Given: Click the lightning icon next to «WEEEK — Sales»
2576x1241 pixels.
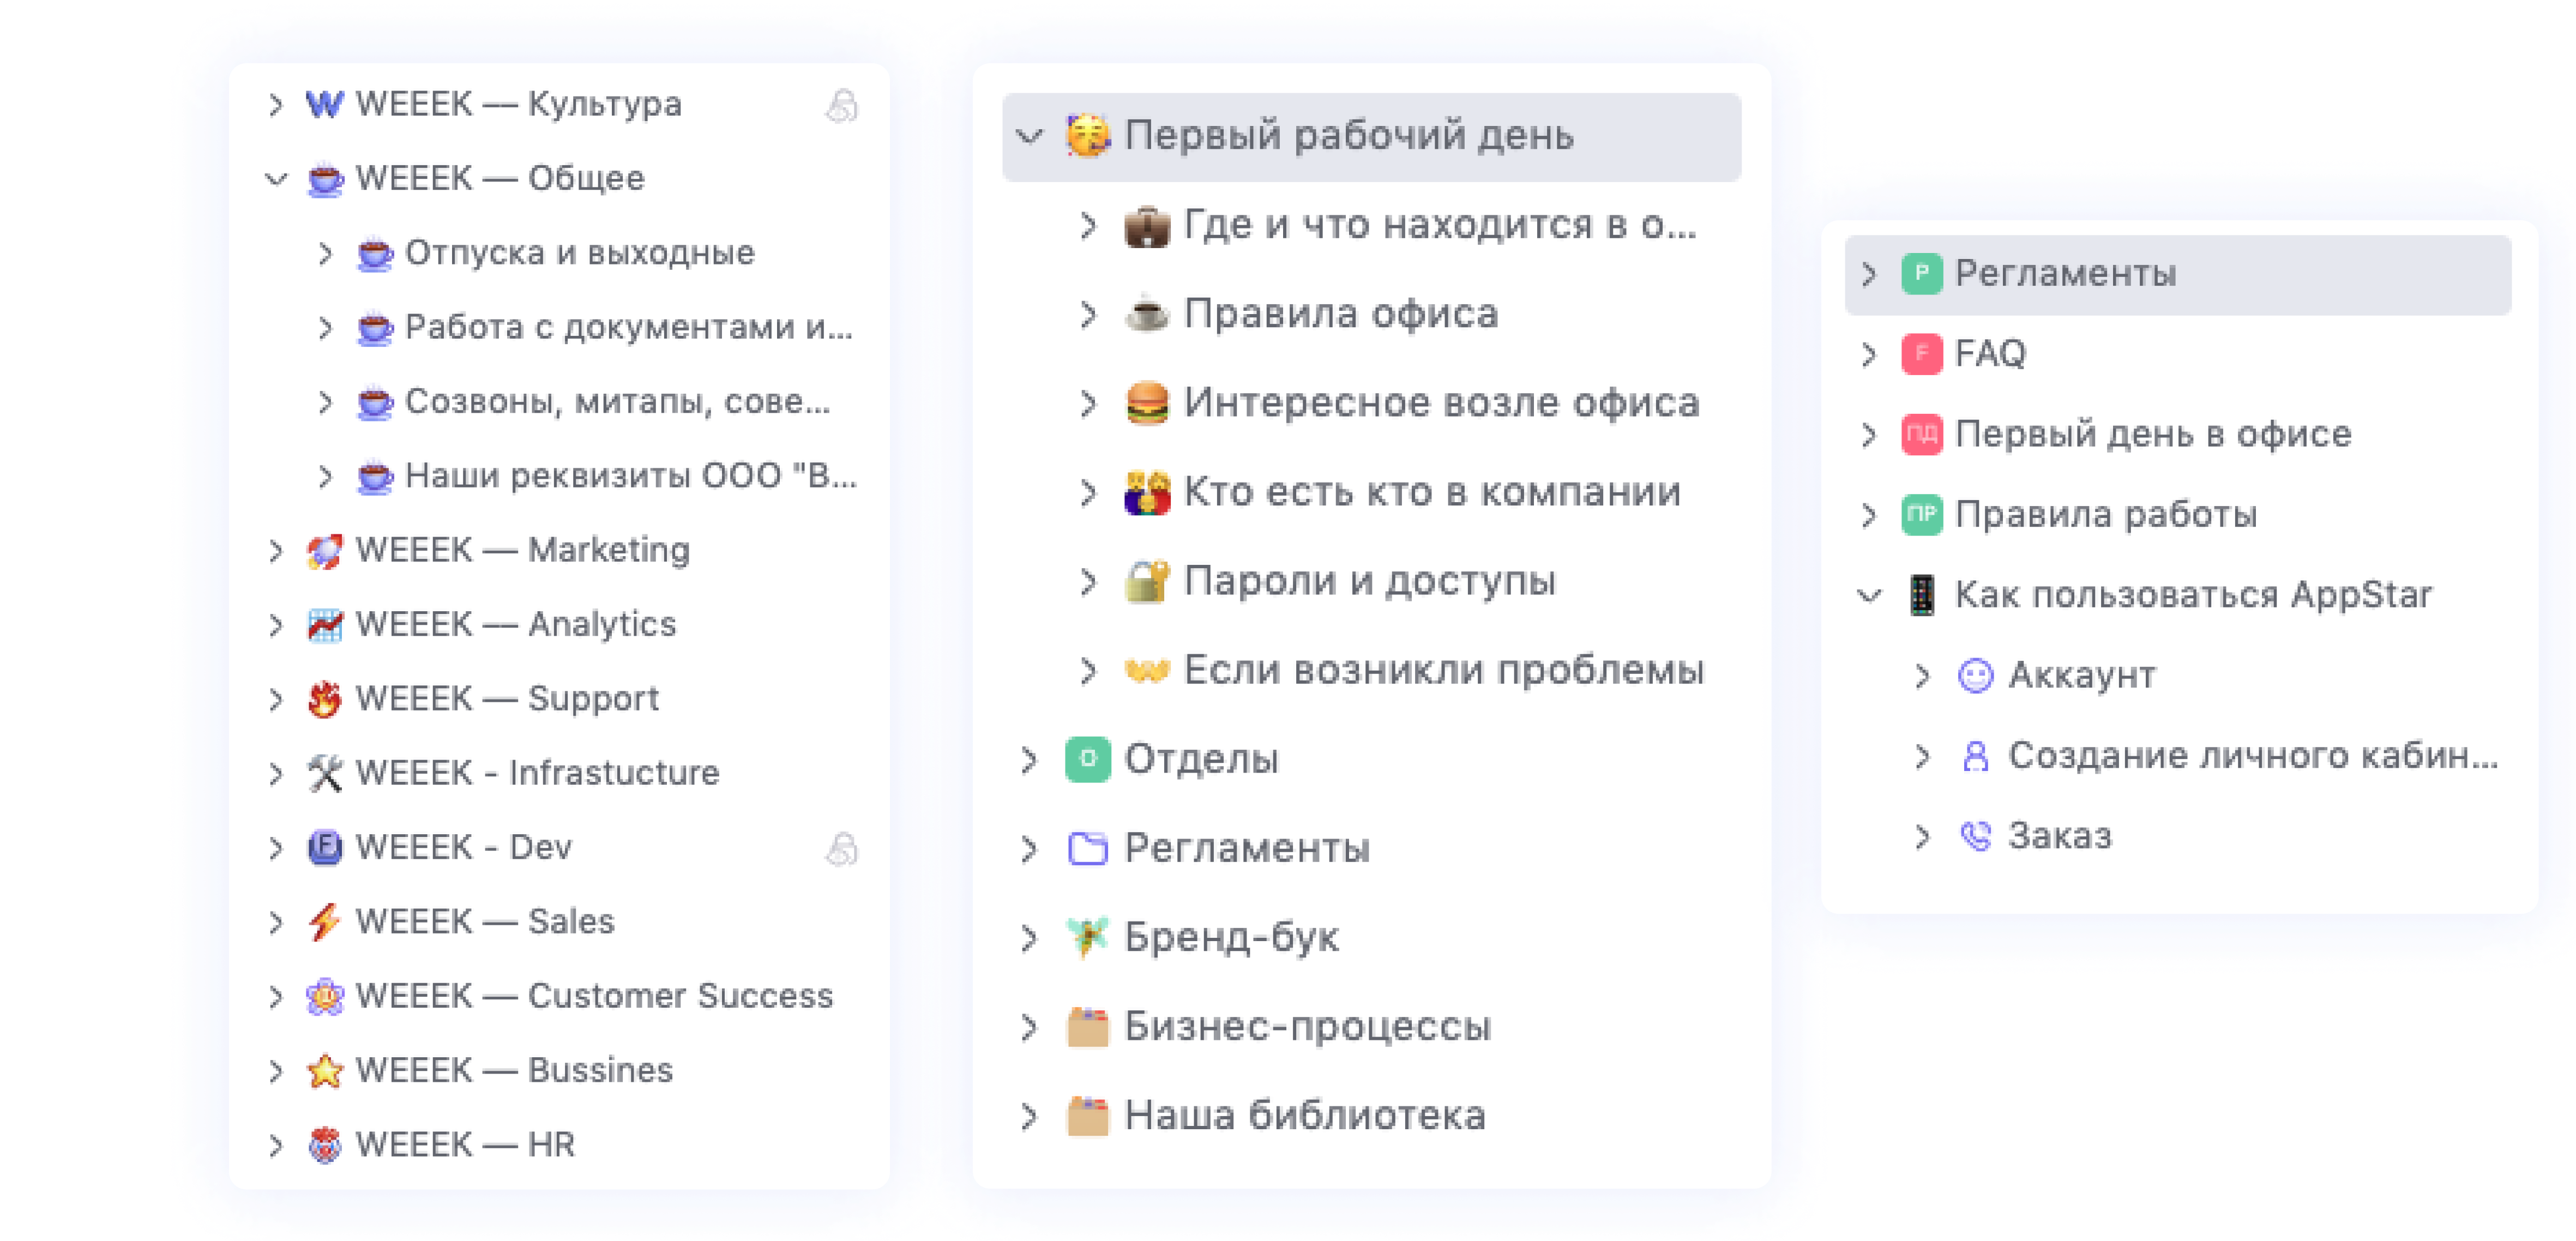Looking at the screenshot, I should click(325, 920).
